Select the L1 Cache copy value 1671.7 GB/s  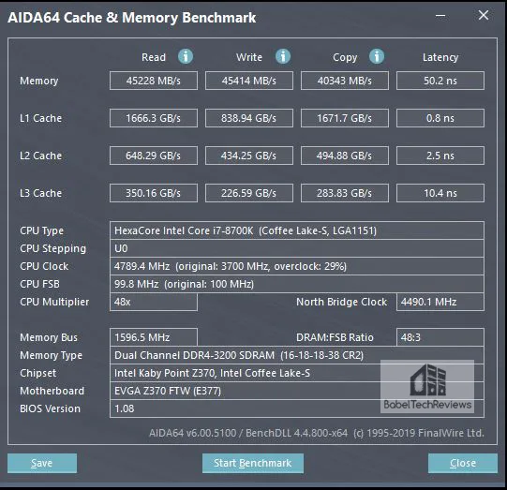tap(345, 118)
